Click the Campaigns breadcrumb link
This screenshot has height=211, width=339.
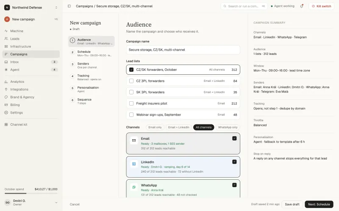click(84, 6)
